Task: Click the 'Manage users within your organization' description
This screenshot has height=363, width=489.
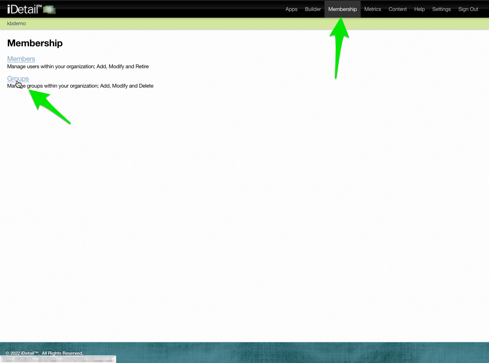Action: (x=78, y=67)
